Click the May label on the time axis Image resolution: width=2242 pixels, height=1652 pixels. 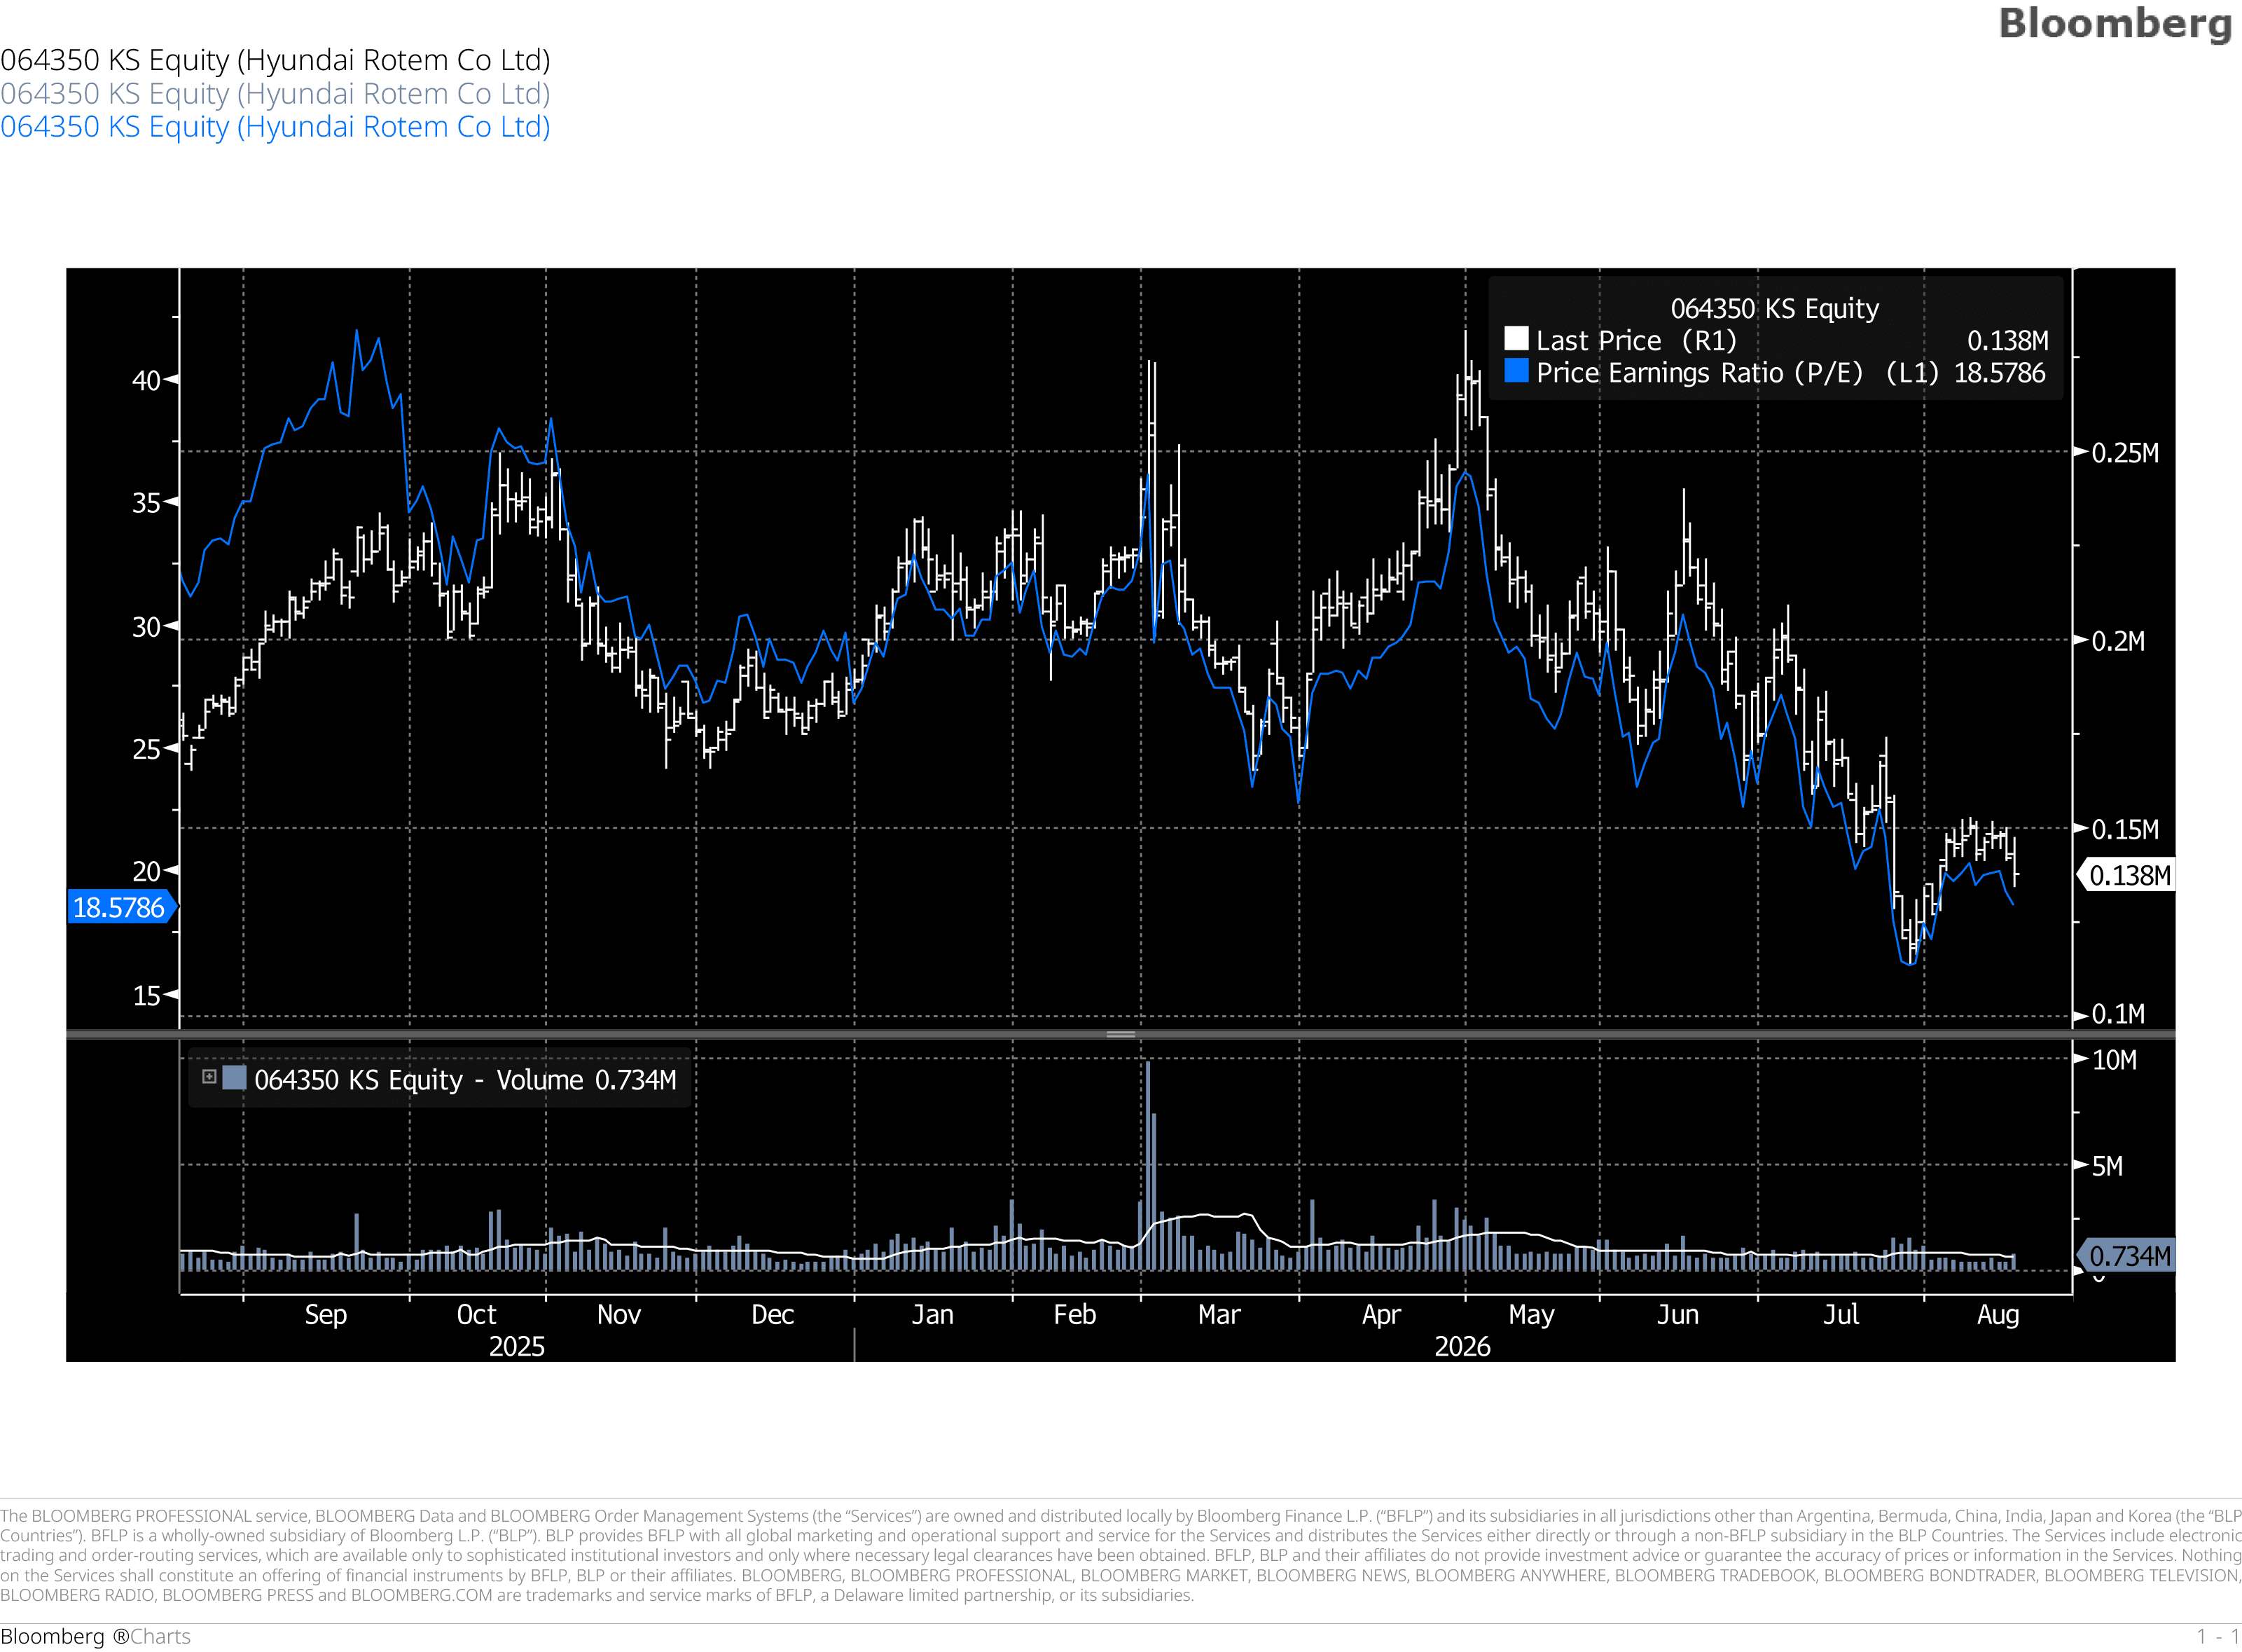pos(1530,1314)
